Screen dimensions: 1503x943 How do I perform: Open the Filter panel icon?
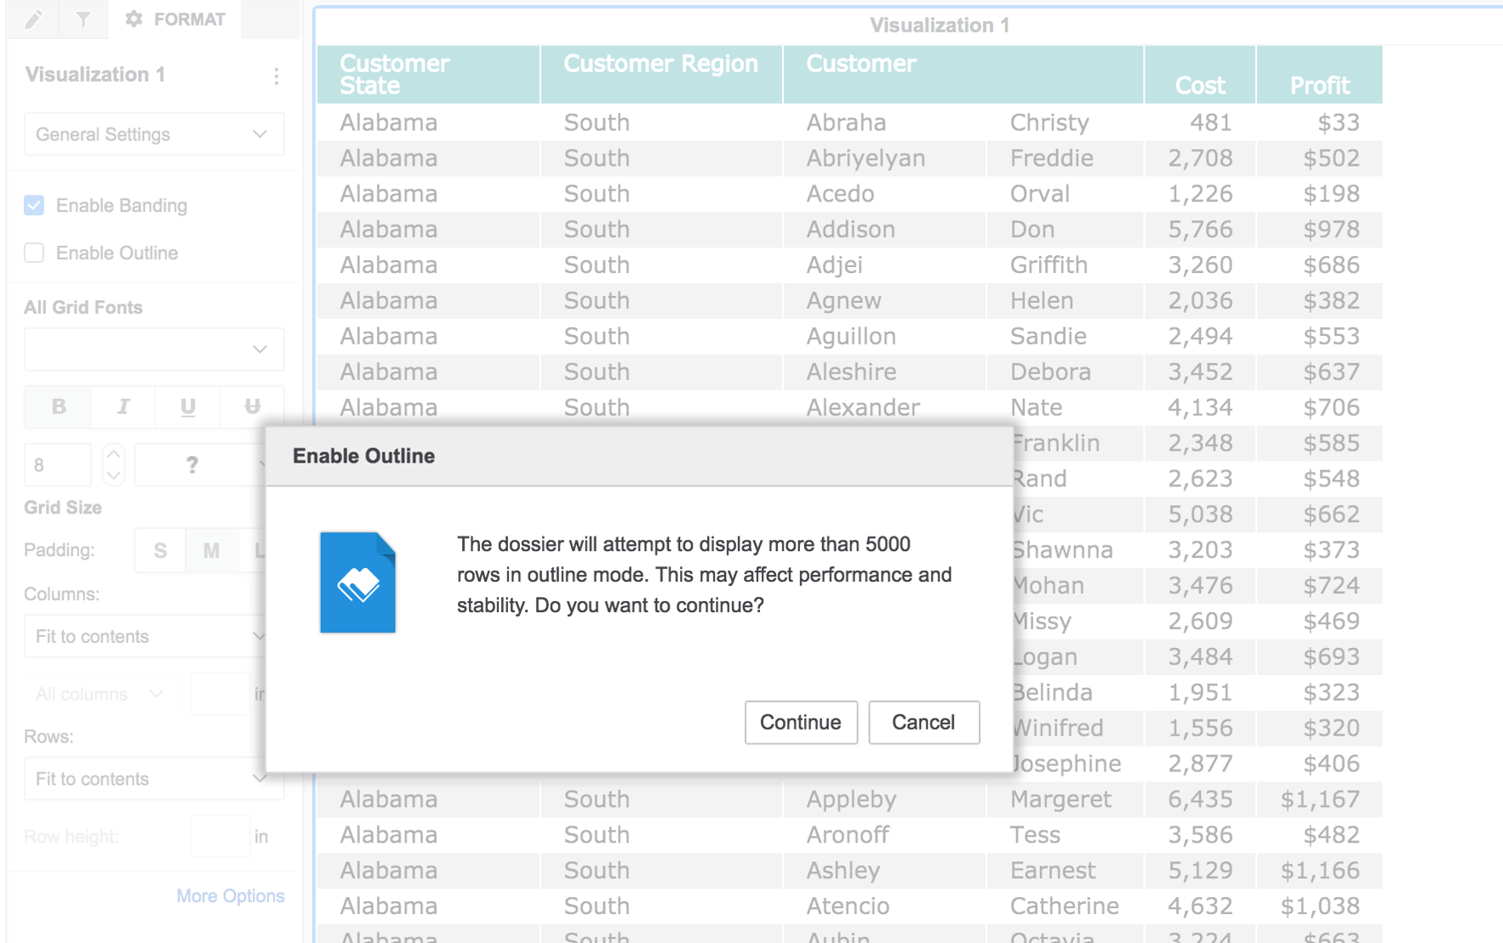(x=83, y=19)
